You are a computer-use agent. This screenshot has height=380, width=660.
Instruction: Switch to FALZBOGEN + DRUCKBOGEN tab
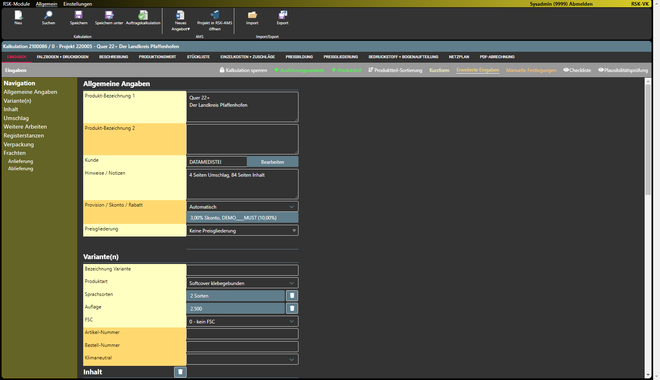(63, 57)
